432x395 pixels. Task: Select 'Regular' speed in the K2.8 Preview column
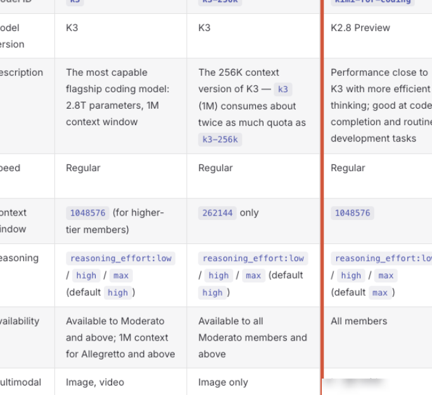point(348,168)
